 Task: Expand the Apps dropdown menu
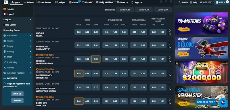(x=137, y=2)
